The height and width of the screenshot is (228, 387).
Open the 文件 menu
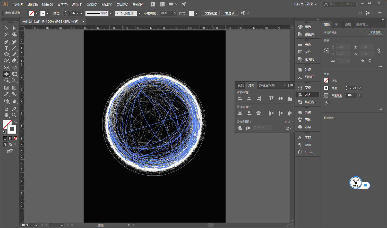[x=18, y=4]
